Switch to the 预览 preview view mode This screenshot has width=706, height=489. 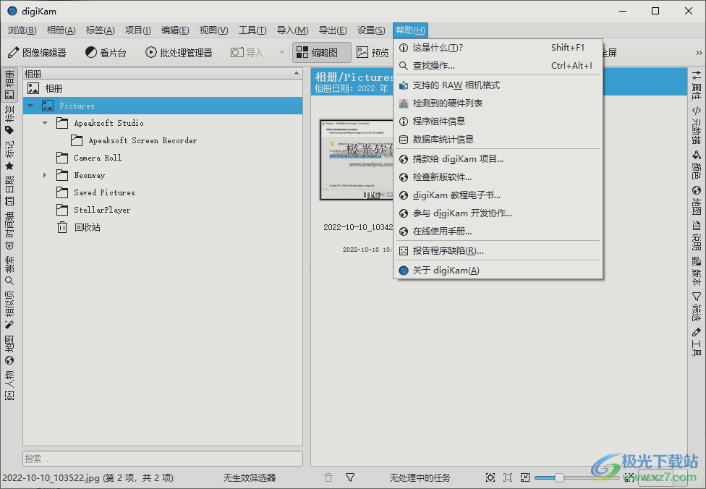click(x=373, y=53)
